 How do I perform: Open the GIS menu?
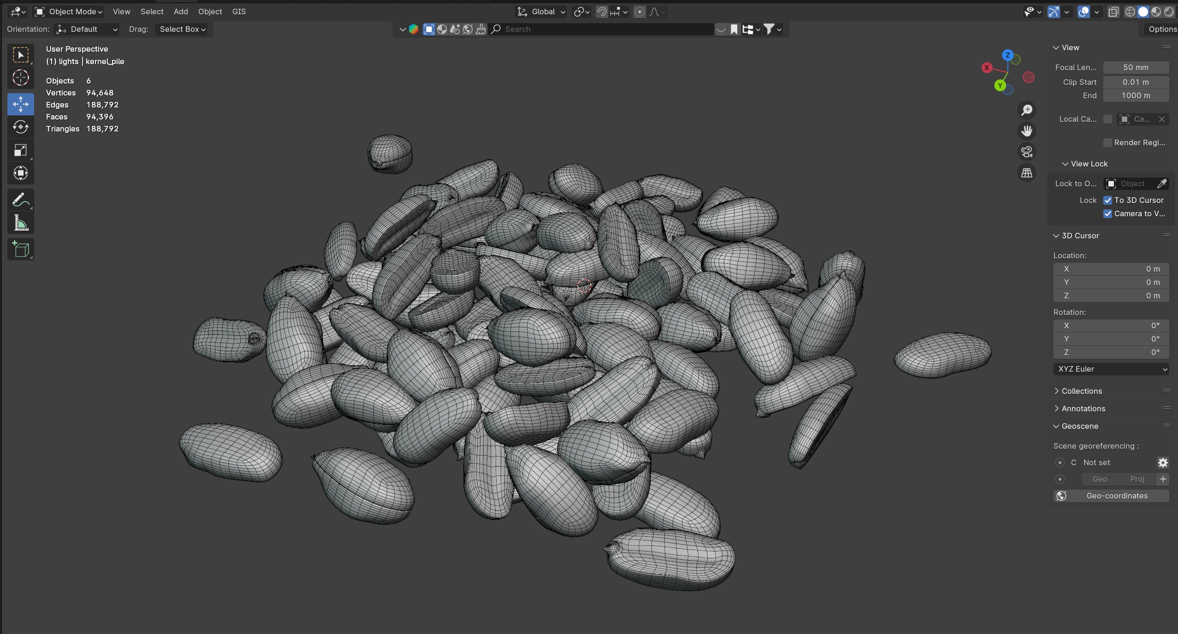click(239, 12)
